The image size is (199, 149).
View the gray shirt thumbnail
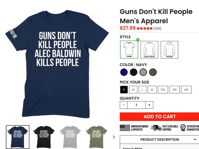(70, 137)
